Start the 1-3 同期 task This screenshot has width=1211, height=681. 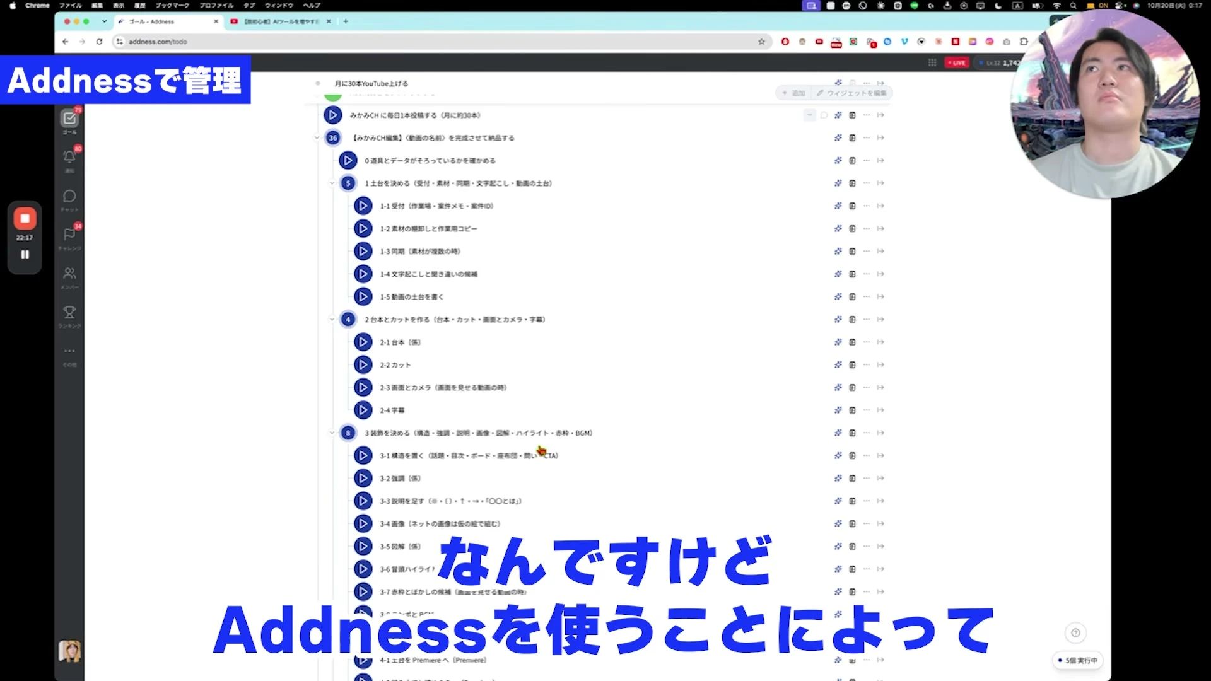point(363,252)
